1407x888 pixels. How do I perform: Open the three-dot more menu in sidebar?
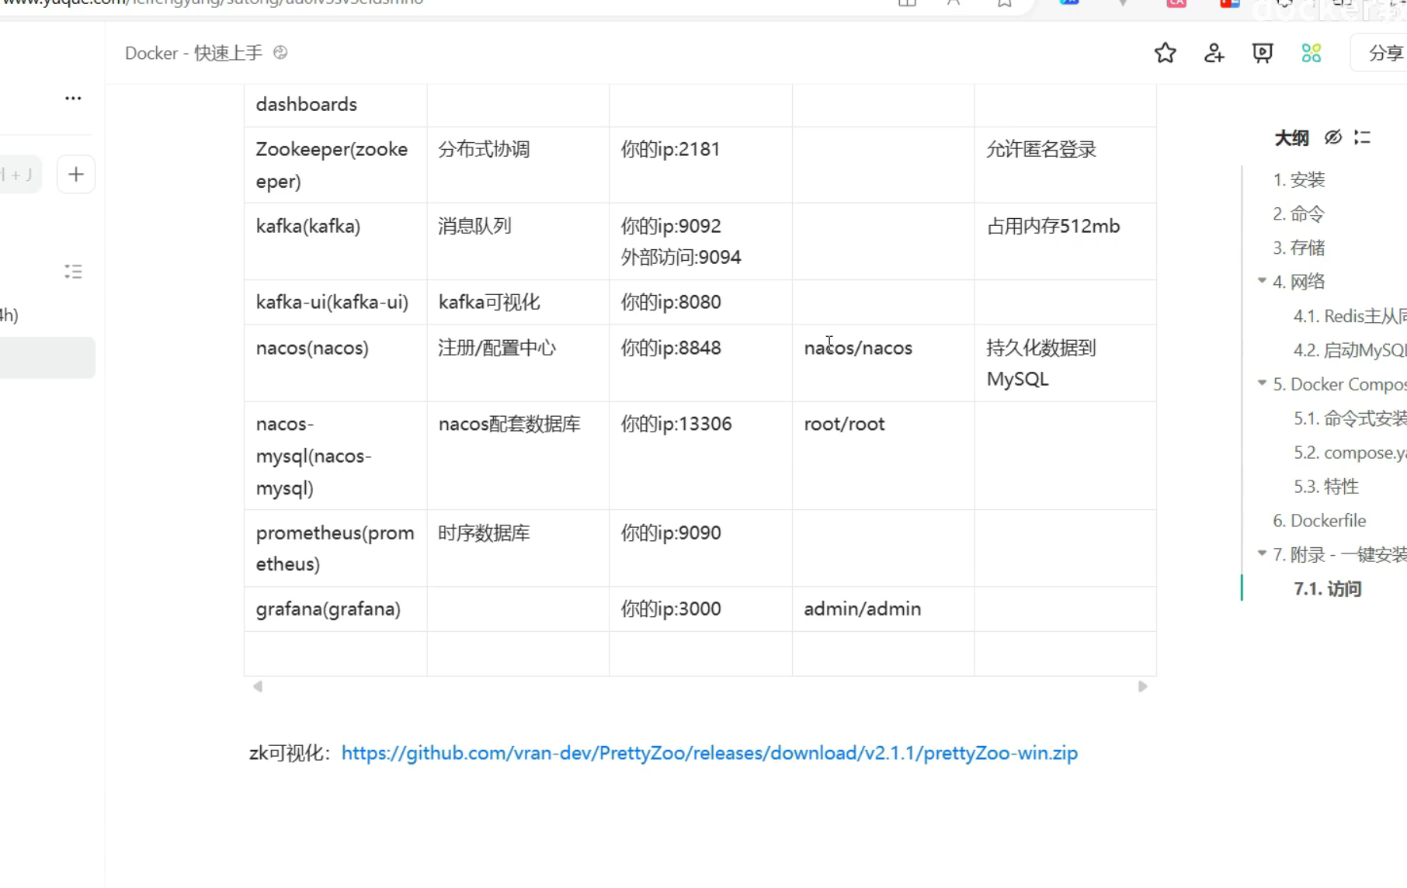click(x=73, y=98)
